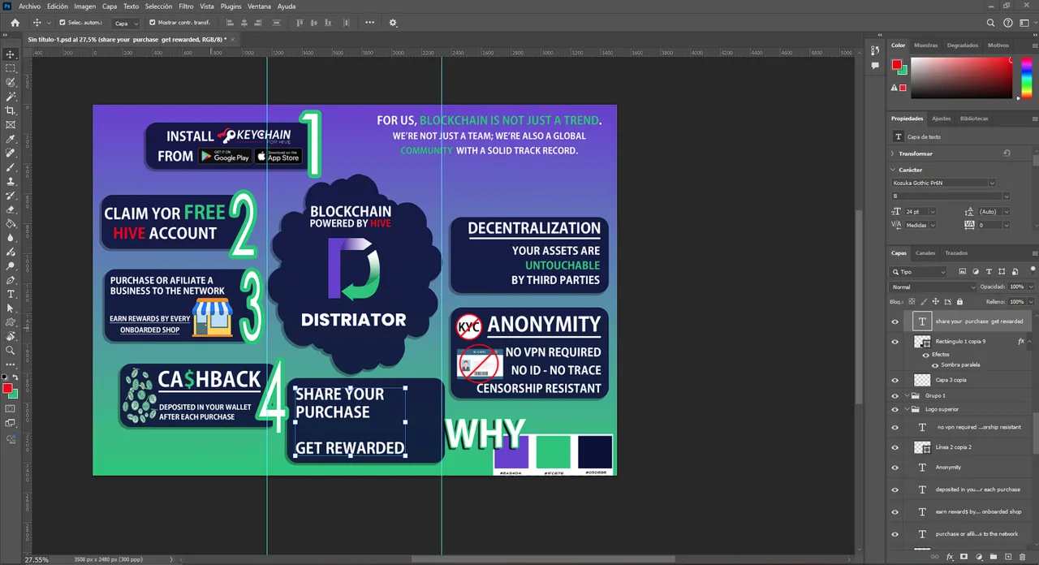1039x565 pixels.
Task: Switch to the Ajustes tab
Action: pyautogui.click(x=941, y=119)
